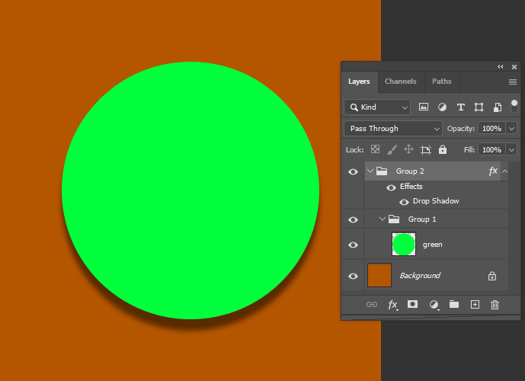Click the Fill label
The image size is (525, 381).
pyautogui.click(x=469, y=150)
